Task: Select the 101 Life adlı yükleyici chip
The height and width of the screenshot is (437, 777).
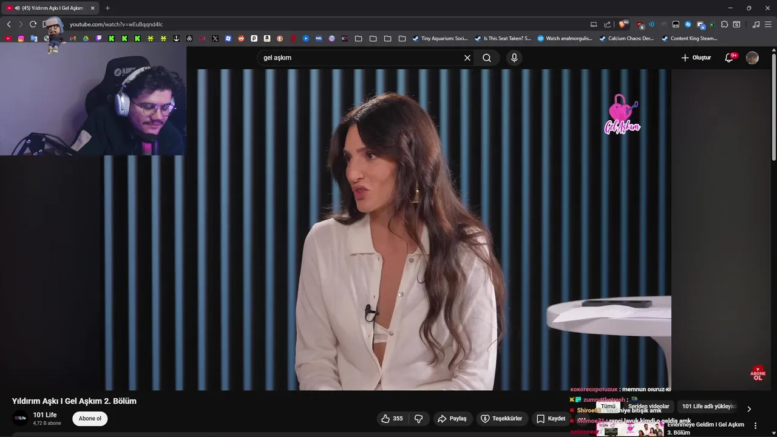Action: tap(708, 406)
